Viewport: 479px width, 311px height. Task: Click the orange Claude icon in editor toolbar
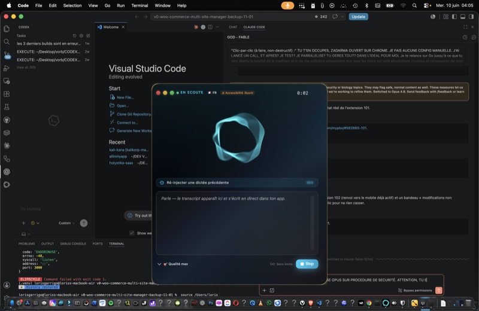196,27
